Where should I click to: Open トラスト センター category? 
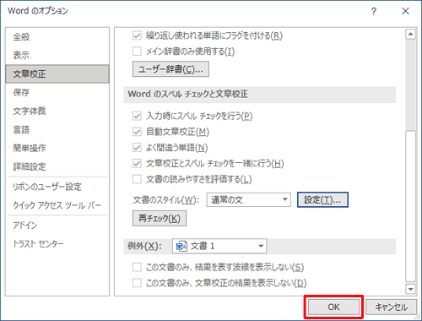57,244
